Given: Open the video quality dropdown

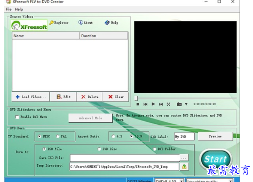Looking at the screenshot, I should 210,181.
